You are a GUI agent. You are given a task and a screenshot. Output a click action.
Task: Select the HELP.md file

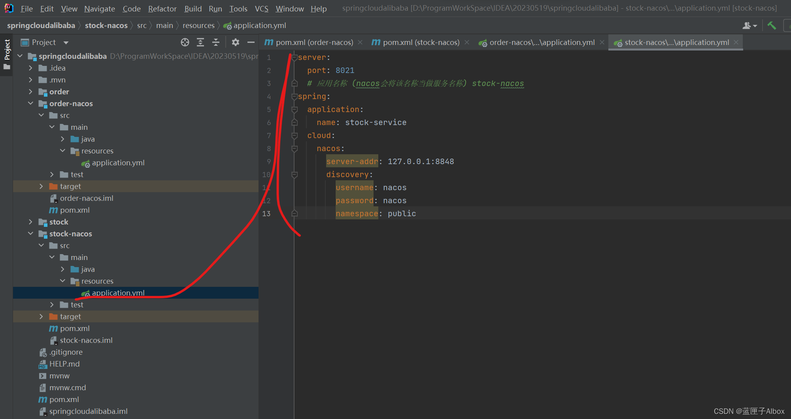click(x=64, y=364)
